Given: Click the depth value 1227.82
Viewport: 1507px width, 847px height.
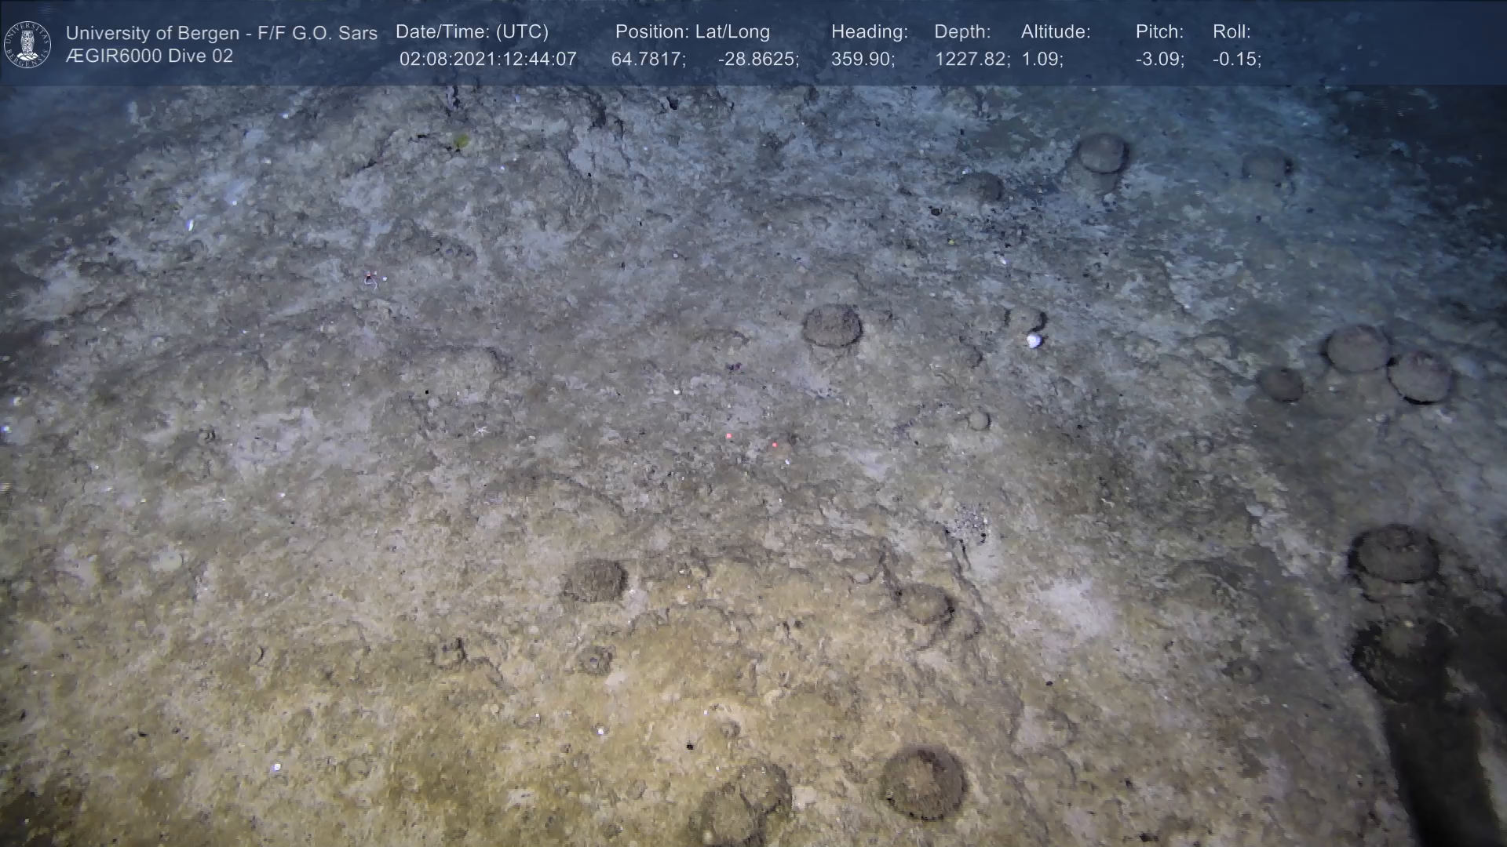Looking at the screenshot, I should pyautogui.click(x=971, y=59).
